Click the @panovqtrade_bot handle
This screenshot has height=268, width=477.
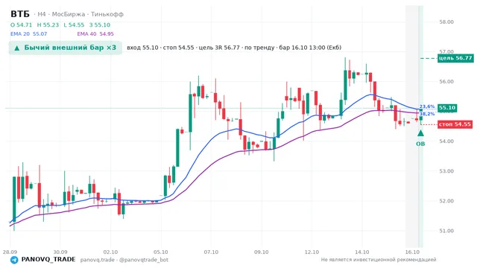[144, 260]
